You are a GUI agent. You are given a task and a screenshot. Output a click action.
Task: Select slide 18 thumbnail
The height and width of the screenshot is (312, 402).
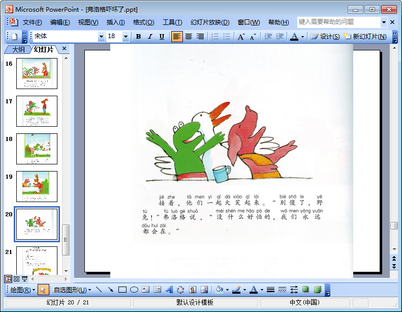(x=37, y=149)
